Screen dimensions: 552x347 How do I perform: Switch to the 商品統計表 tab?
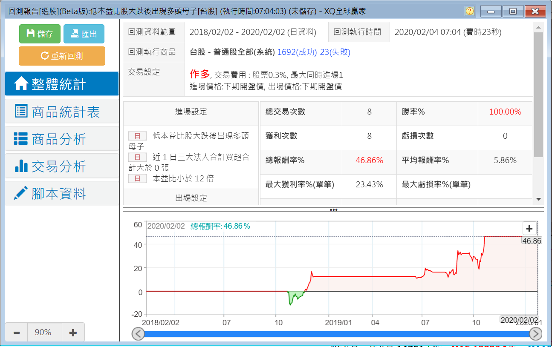pos(62,112)
